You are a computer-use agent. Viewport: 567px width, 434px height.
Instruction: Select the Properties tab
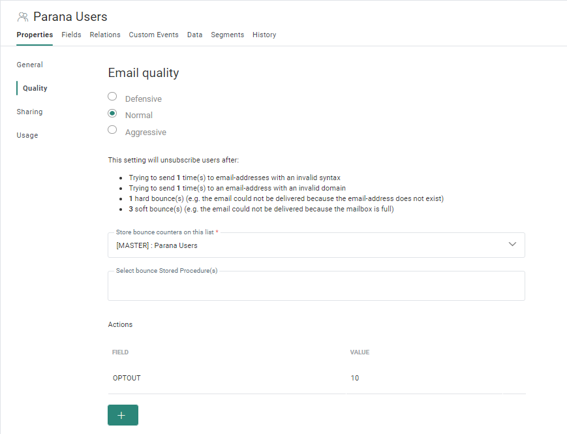point(35,35)
